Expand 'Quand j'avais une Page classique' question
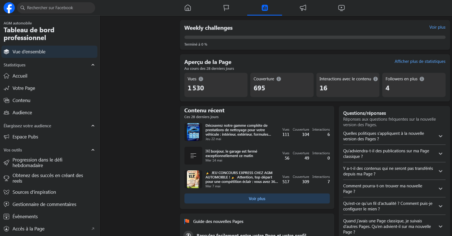Viewport: 452px width, 236px height. pyautogui.click(x=441, y=227)
